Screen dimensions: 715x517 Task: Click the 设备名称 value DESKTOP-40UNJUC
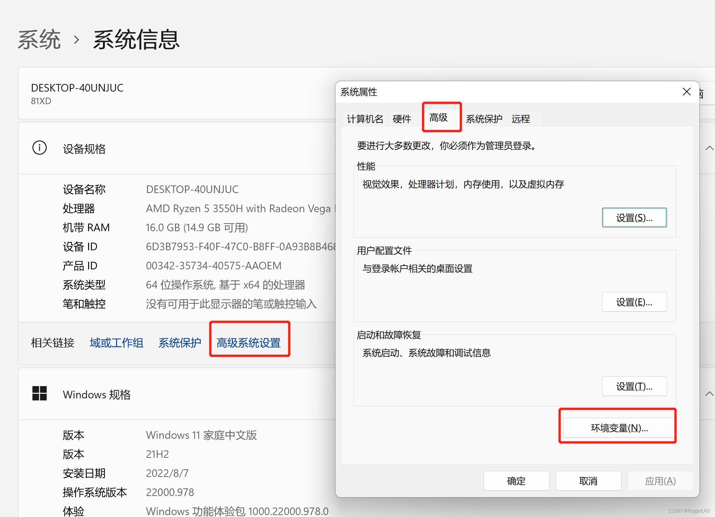coord(192,189)
